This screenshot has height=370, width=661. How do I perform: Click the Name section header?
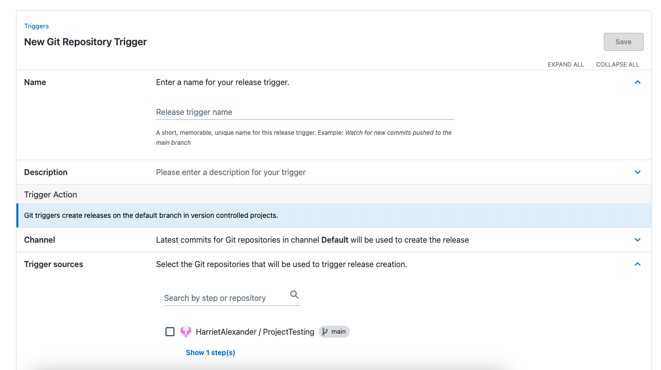point(35,82)
